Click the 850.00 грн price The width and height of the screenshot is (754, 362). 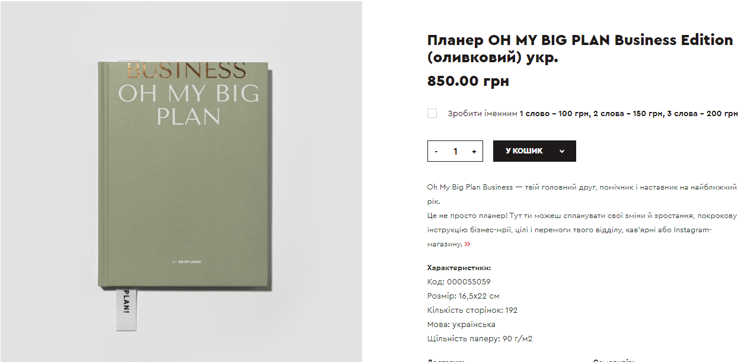coord(468,81)
